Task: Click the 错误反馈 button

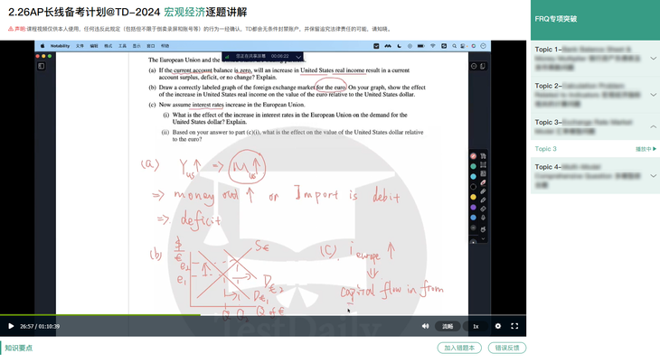Action: pyautogui.click(x=507, y=348)
